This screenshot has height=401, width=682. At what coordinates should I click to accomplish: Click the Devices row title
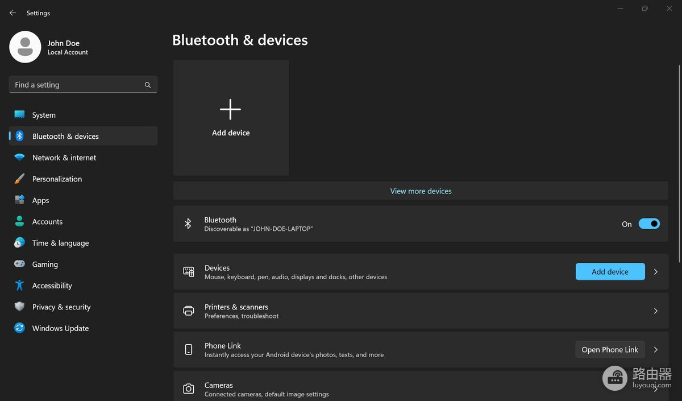pos(217,268)
